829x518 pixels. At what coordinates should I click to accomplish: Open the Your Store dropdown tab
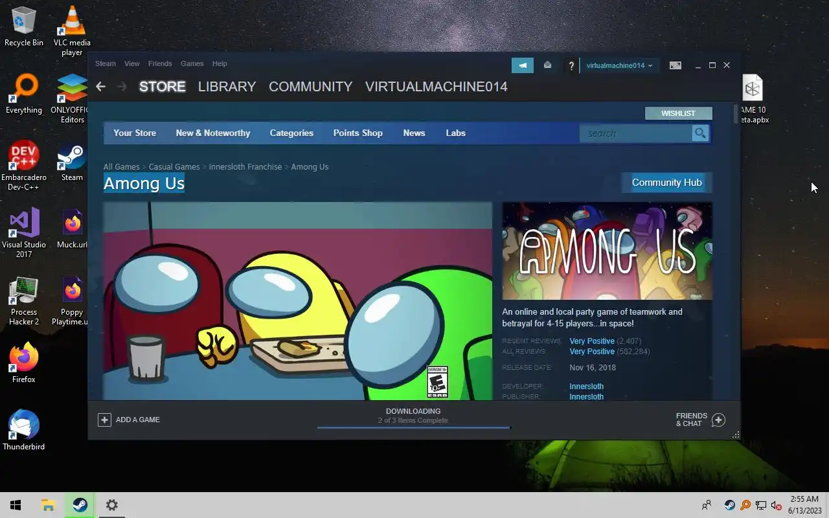[x=135, y=133]
